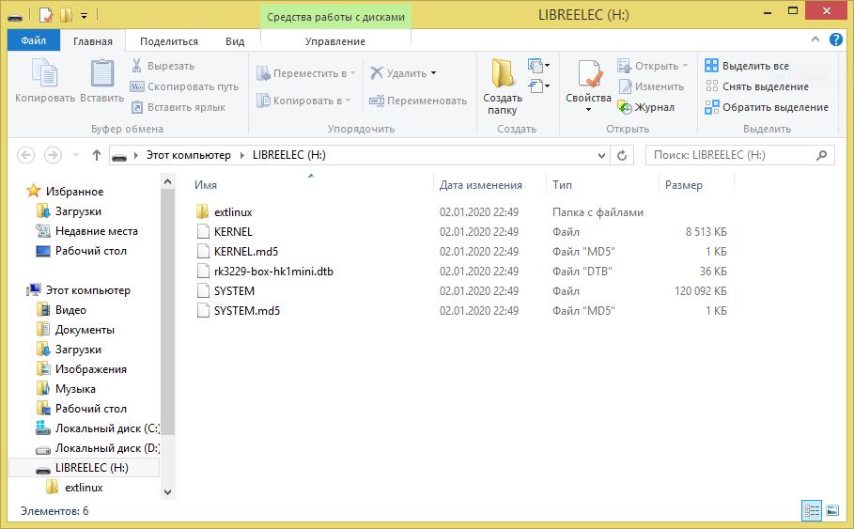This screenshot has height=529, width=854.
Task: Switch to details view in status bar
Action: coord(811,510)
